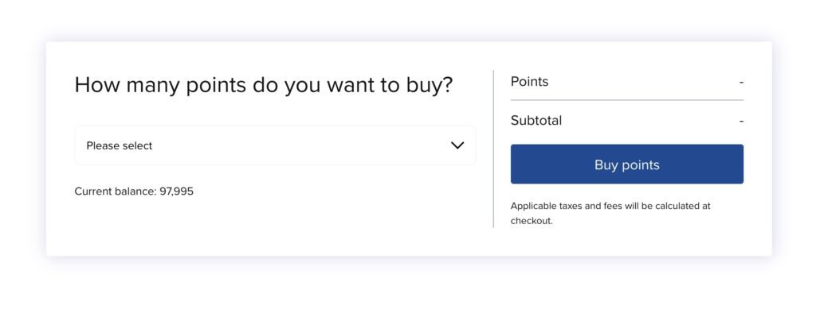This screenshot has width=816, height=325.
Task: Click the "Please select" placeholder text
Action: coord(120,145)
